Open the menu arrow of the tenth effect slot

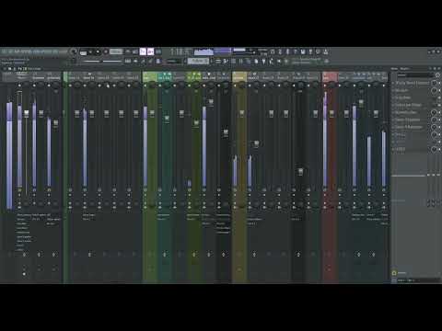(x=393, y=149)
